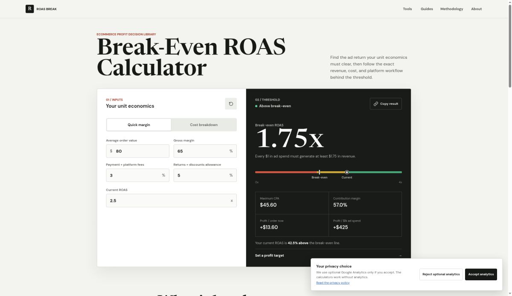Switch to the Quick margin tab
This screenshot has width=512, height=296.
139,125
